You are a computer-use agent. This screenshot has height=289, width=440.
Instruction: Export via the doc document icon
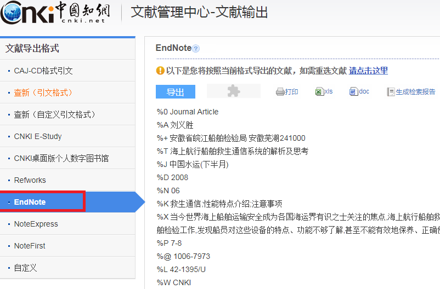point(353,91)
